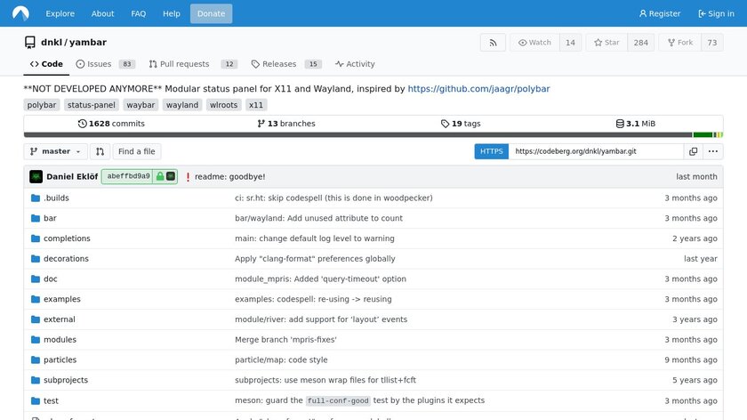
Task: Click the repository size database icon
Action: click(620, 124)
